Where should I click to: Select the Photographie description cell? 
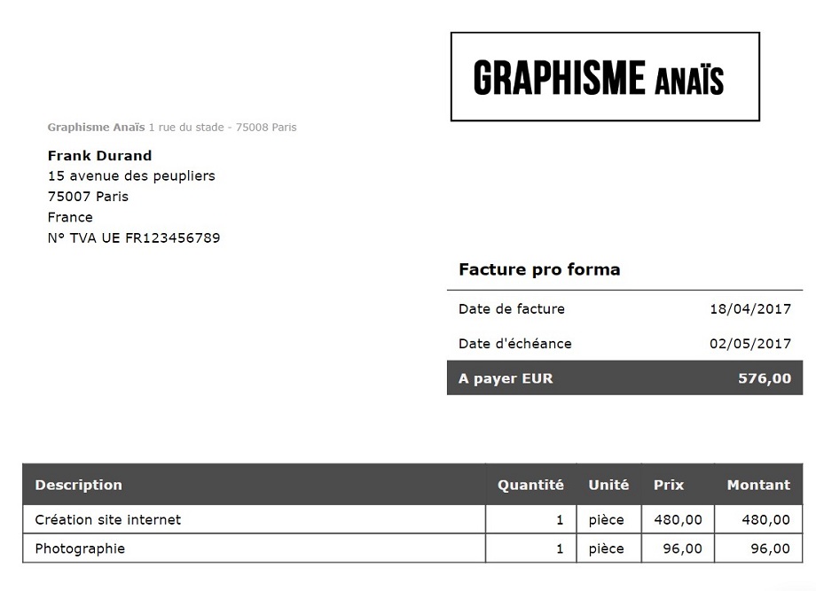(x=80, y=549)
